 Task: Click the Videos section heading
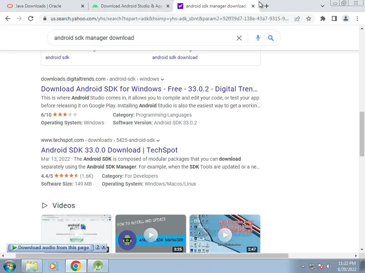63,205
